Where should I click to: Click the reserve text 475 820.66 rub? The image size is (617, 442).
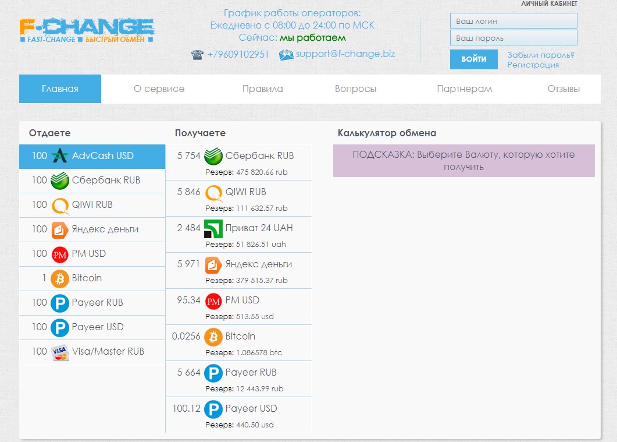(262, 172)
